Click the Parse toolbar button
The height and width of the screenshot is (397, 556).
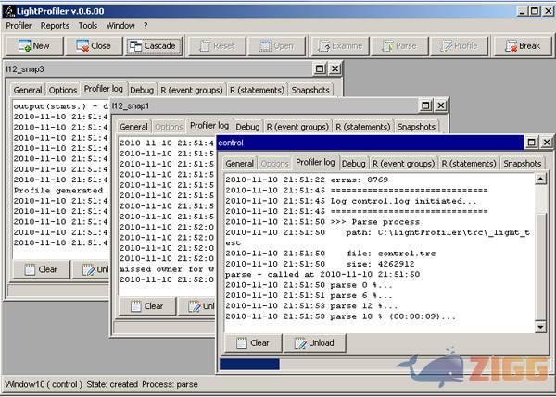(398, 45)
